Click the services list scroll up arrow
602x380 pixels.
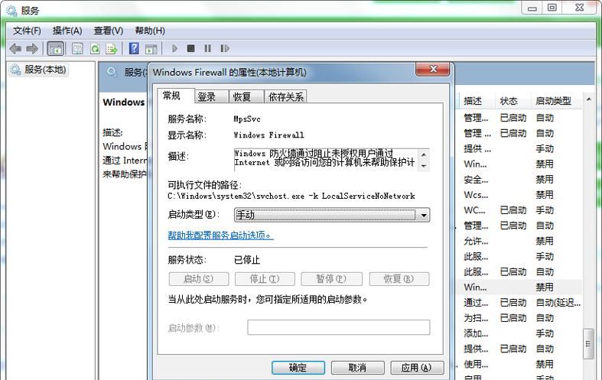coord(588,99)
